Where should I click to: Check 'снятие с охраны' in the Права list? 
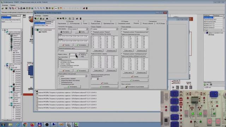[x=59, y=64]
